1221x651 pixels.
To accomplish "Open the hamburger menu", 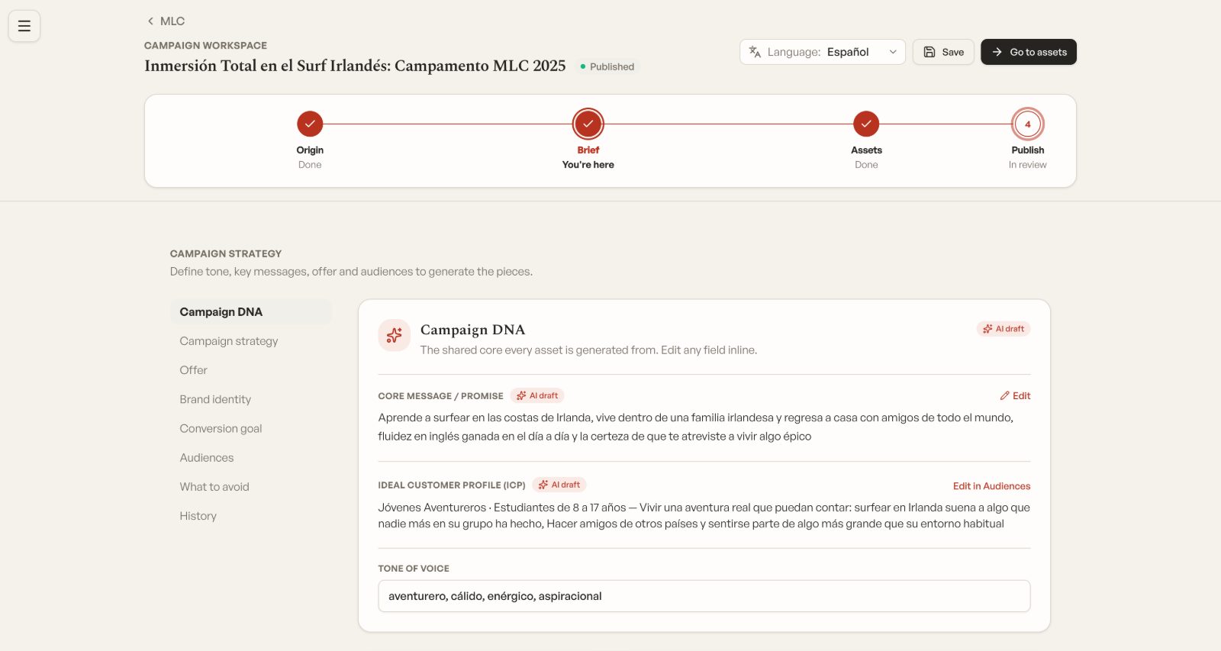I will pos(24,26).
